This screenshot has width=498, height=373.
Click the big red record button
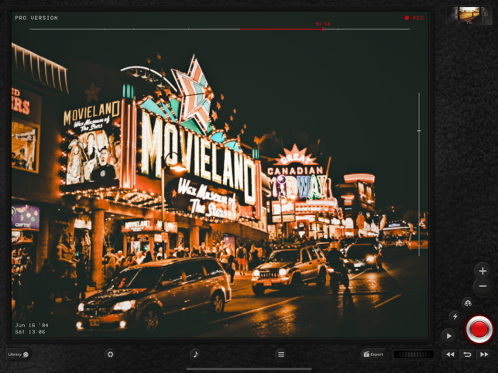pyautogui.click(x=479, y=329)
